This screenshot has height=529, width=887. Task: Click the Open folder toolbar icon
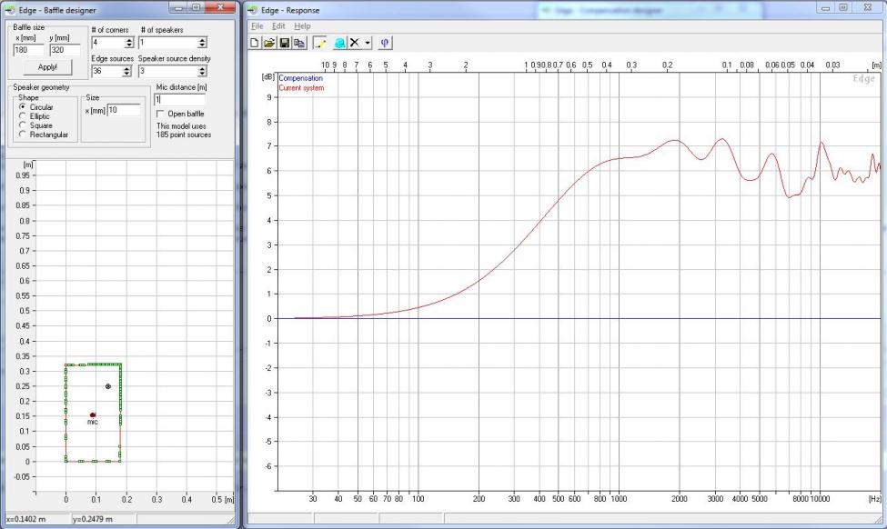(270, 43)
